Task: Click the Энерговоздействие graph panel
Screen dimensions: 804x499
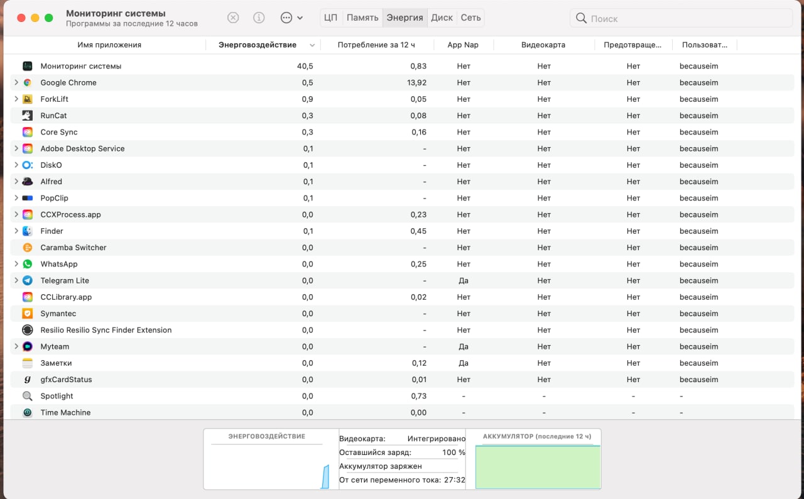Action: [x=271, y=459]
